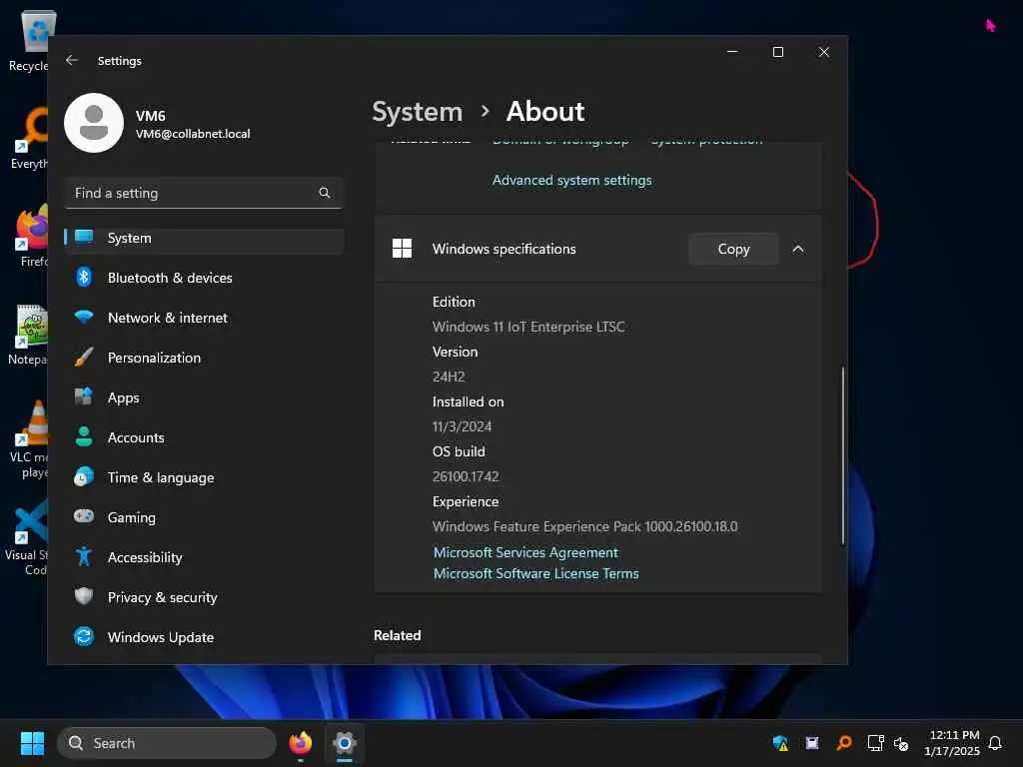Click the Windows Feature Experience Pack text
Viewport: 1023px width, 767px height.
(584, 526)
